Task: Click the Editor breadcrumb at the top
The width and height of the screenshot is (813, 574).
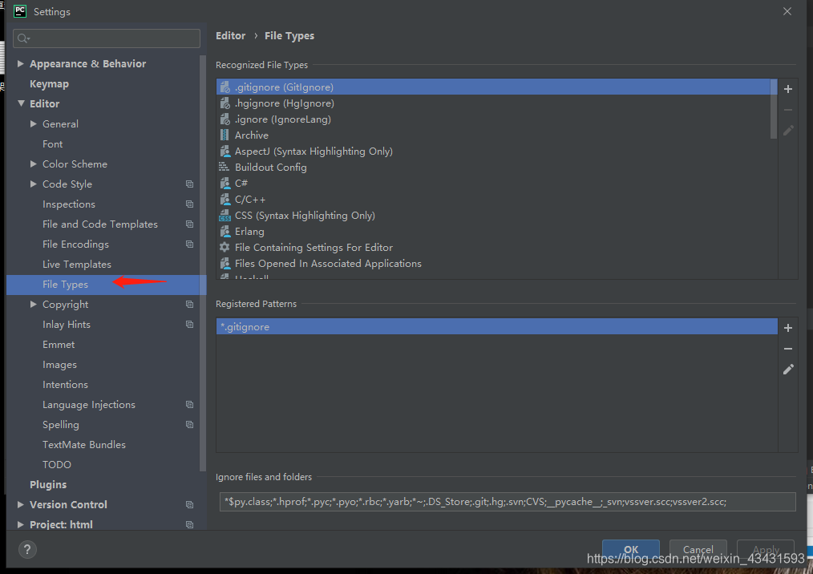Action: [230, 35]
